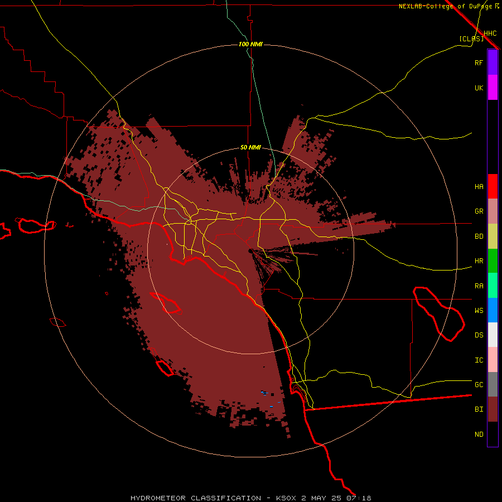
Task: Click the ND legend label
Action: (x=479, y=435)
